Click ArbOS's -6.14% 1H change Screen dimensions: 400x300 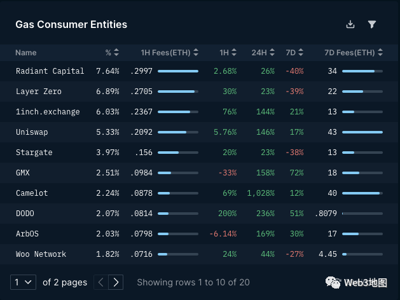pyautogui.click(x=223, y=234)
